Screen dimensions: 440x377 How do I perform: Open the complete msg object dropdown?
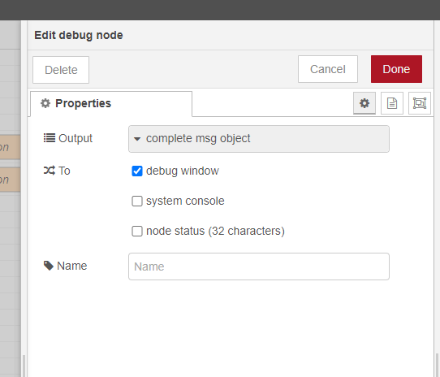click(x=259, y=139)
